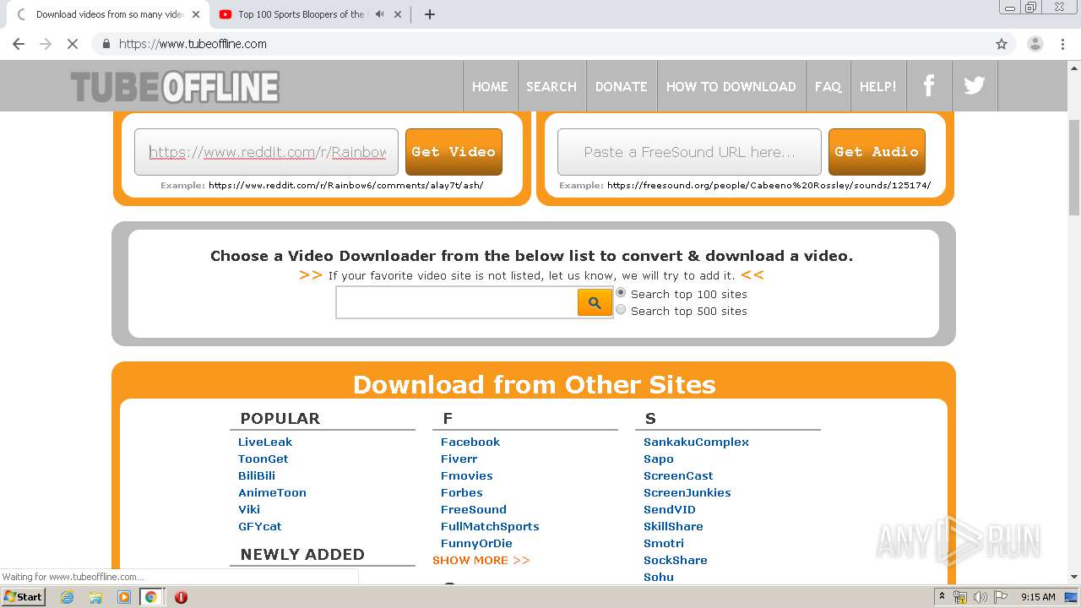The width and height of the screenshot is (1081, 608).
Task: Click the orange magnifier search button
Action: pyautogui.click(x=595, y=302)
